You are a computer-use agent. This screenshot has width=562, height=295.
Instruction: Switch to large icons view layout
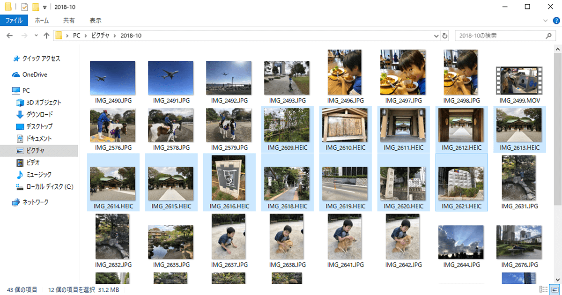pos(555,290)
